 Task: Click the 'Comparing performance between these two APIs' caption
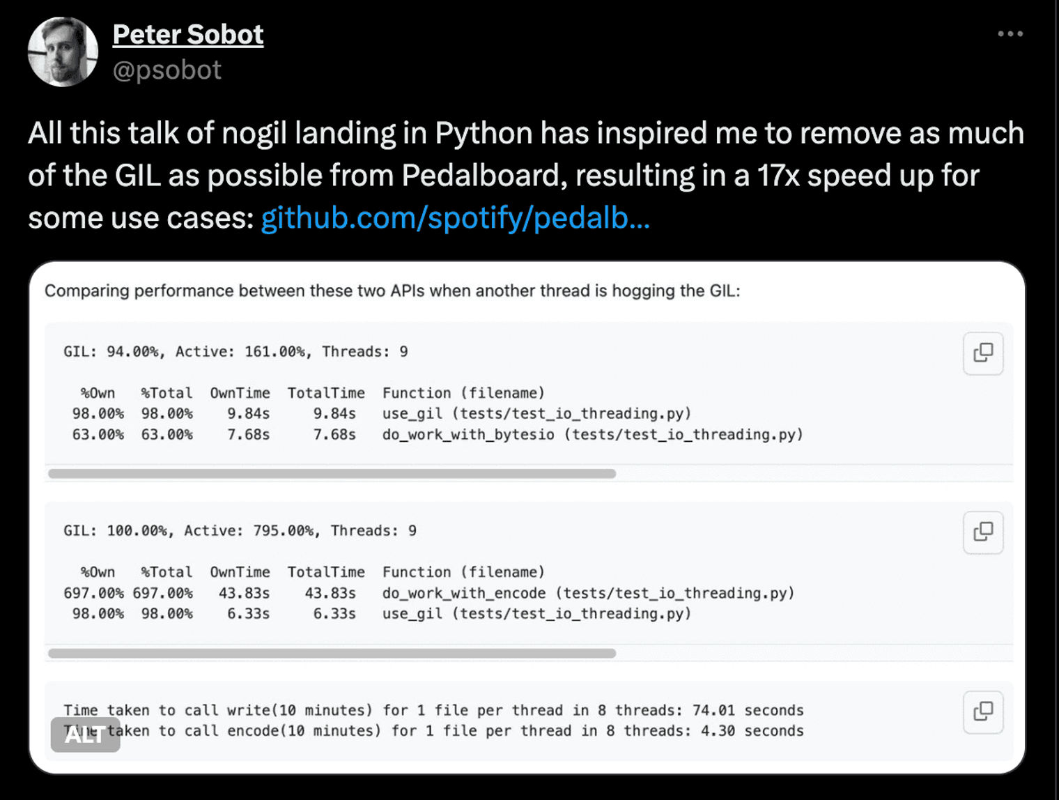(x=392, y=291)
